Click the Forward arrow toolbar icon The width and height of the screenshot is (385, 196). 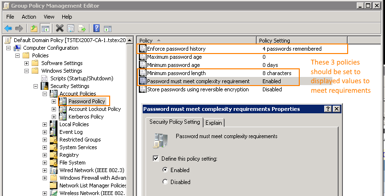coord(19,28)
